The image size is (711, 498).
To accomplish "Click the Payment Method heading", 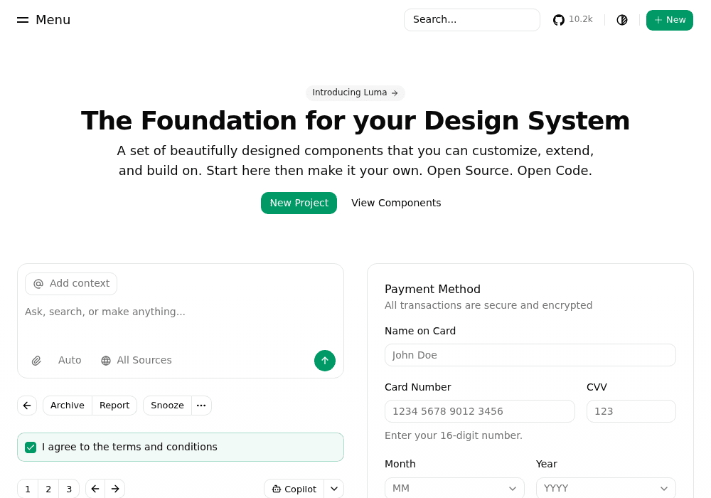I will [x=432, y=290].
